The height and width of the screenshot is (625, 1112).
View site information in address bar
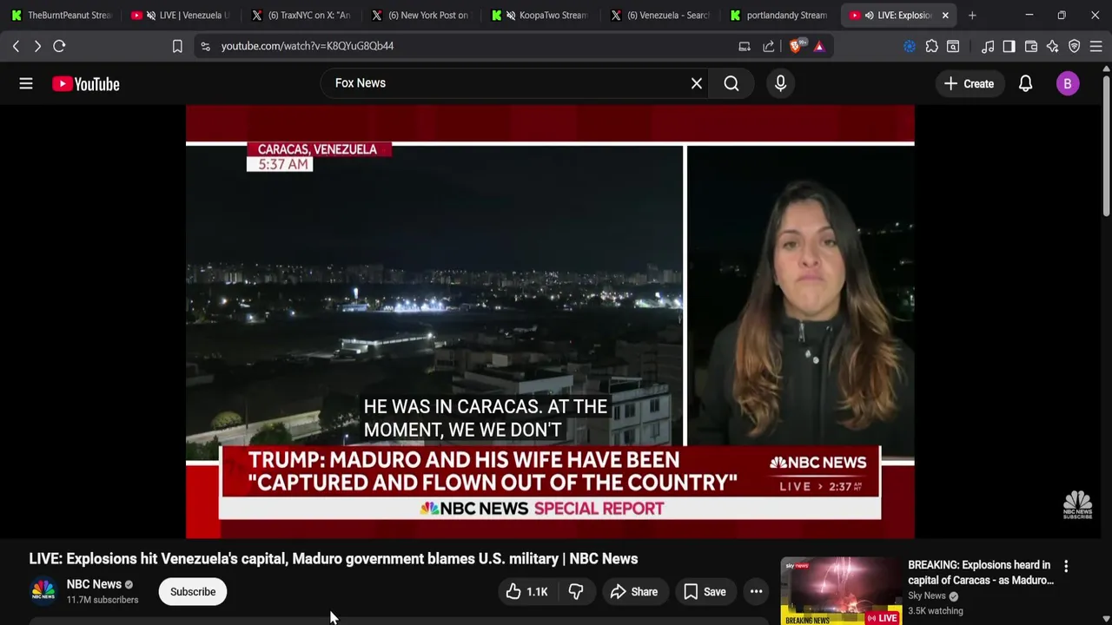pyautogui.click(x=205, y=46)
